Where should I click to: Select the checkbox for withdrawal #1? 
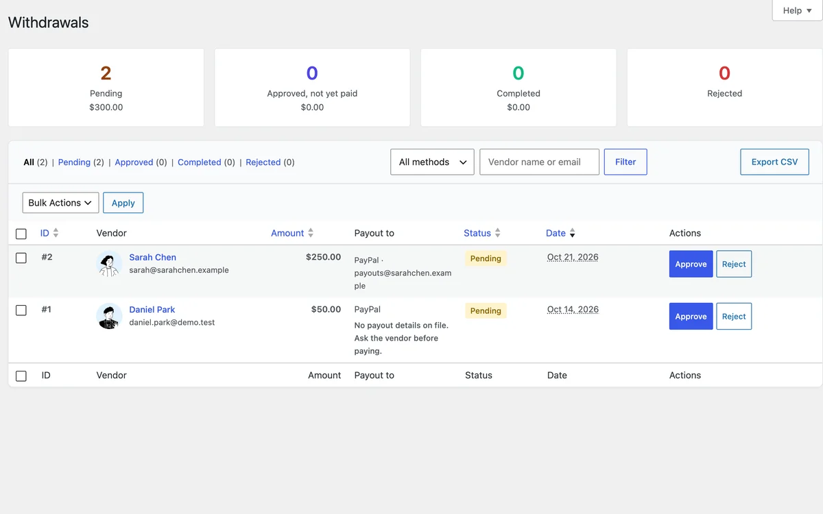21,310
